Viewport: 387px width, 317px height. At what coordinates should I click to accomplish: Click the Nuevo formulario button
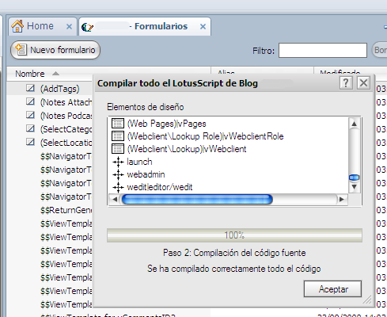(55, 50)
